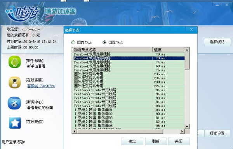This screenshot has width=233, height=149.
Task: Click the [在线客服] label text
Action: pos(35,80)
